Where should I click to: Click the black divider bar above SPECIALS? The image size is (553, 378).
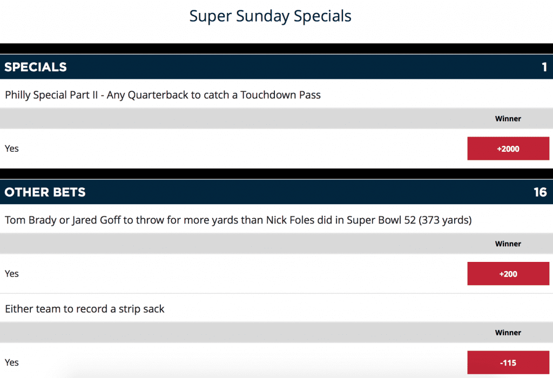[x=276, y=48]
